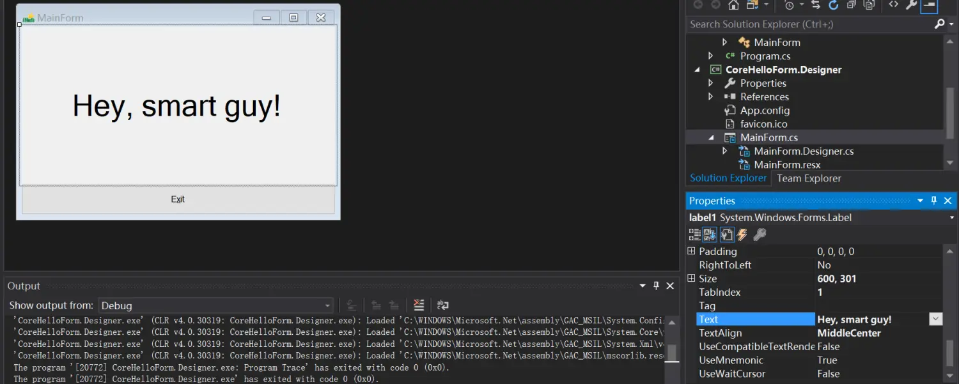Select the CoreHelloForm.Designer project
The width and height of the screenshot is (959, 384).
click(x=783, y=70)
